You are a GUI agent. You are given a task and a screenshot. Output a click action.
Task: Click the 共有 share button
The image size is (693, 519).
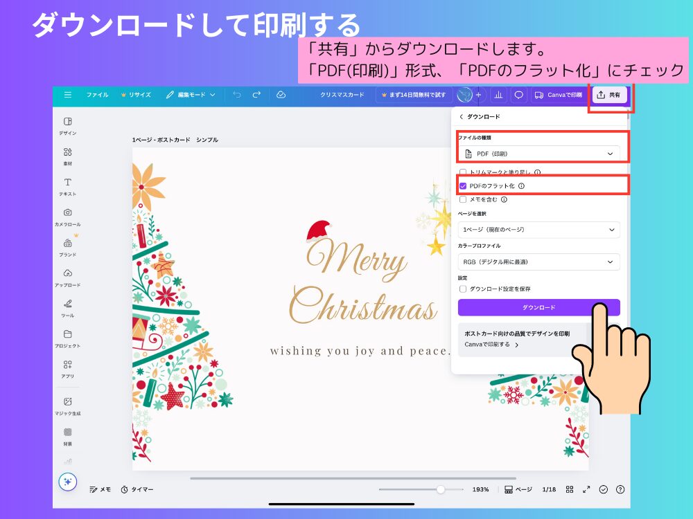point(609,95)
